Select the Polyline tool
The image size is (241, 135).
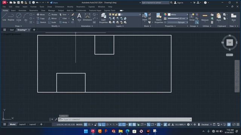(11, 17)
